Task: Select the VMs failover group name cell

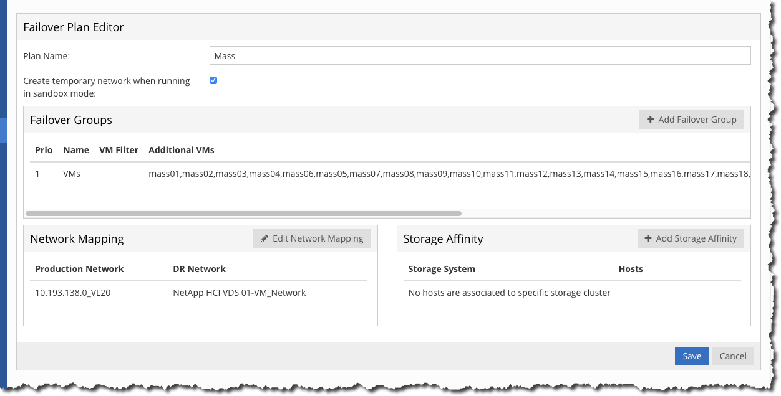Action: point(72,174)
